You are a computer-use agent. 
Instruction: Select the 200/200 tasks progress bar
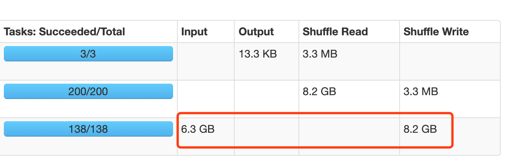[88, 91]
